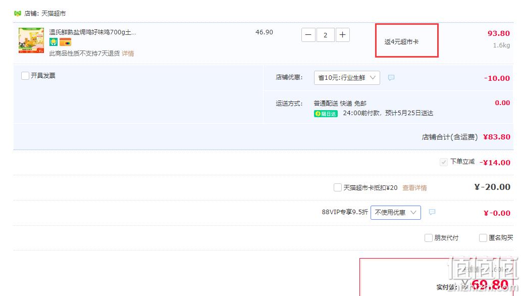Click the 88VIP discount amount ¥-0.00
The width and height of the screenshot is (523, 296).
tap(497, 213)
